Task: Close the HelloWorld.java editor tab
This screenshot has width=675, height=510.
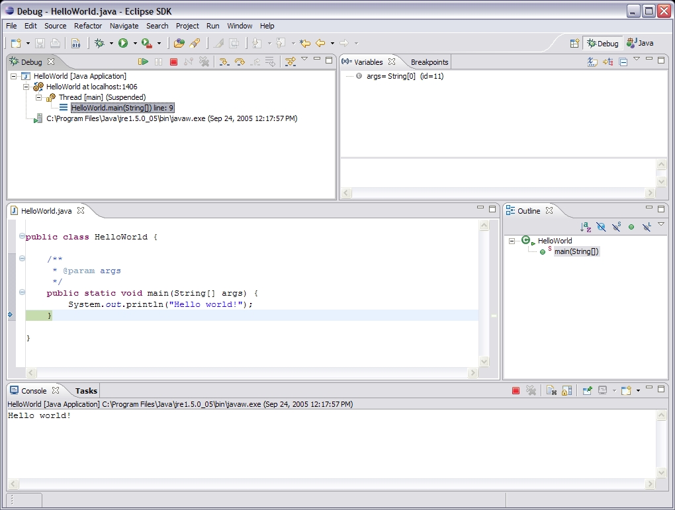Action: click(81, 210)
